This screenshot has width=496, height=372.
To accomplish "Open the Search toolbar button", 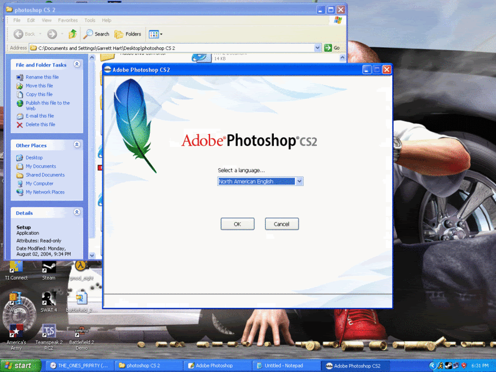I will click(96, 34).
